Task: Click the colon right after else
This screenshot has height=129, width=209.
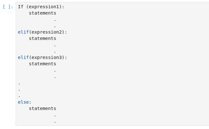Action: point(30,102)
